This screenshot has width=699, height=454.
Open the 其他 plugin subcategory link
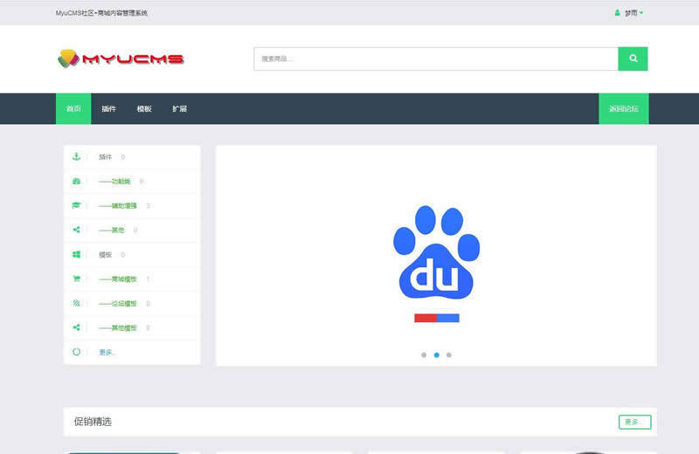coord(112,230)
